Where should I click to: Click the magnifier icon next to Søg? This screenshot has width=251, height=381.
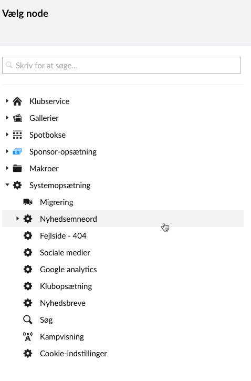pos(28,320)
